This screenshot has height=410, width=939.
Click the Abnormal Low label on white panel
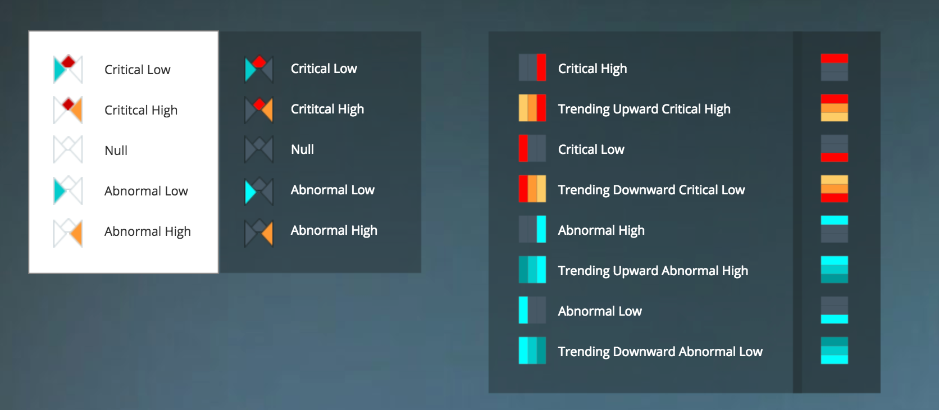click(x=146, y=191)
